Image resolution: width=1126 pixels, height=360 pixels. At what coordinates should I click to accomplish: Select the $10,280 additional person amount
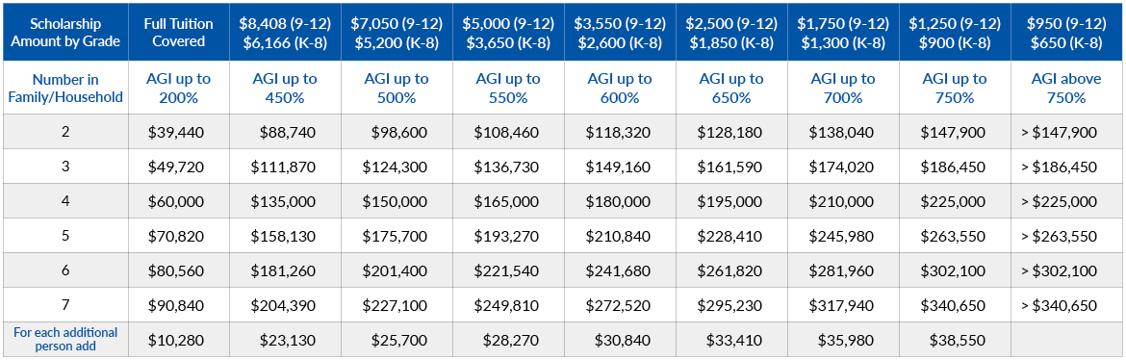[x=176, y=339]
